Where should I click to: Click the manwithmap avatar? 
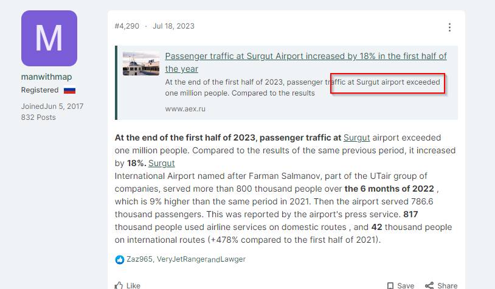click(49, 38)
